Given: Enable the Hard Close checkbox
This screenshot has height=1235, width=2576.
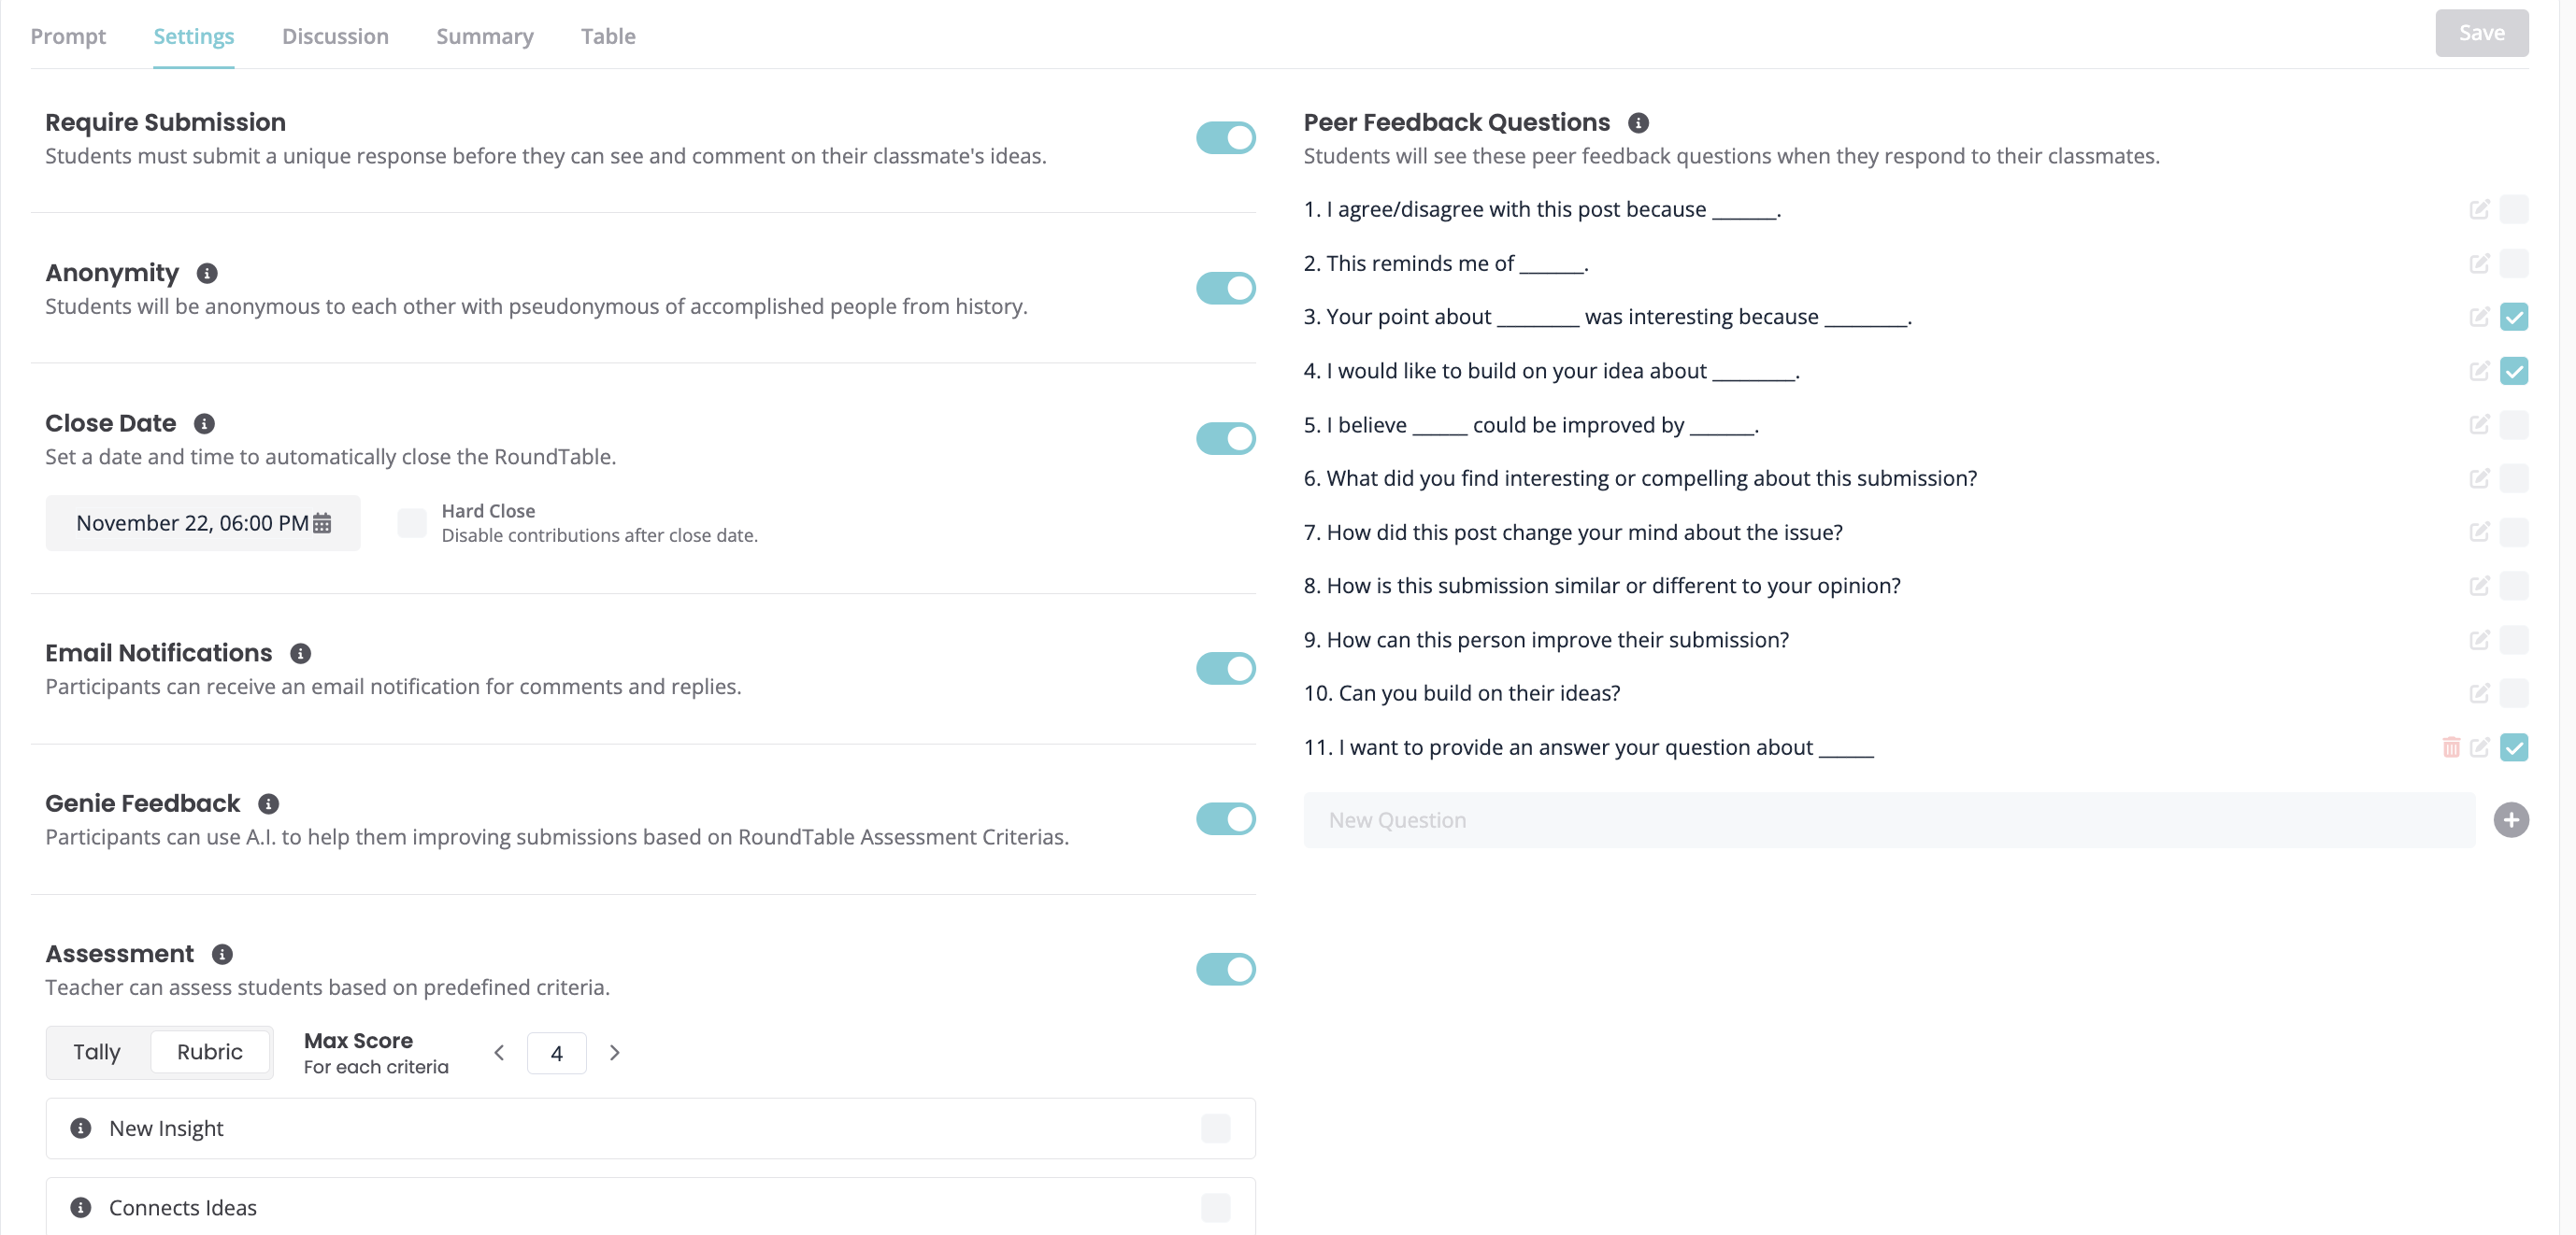Looking at the screenshot, I should (x=412, y=522).
